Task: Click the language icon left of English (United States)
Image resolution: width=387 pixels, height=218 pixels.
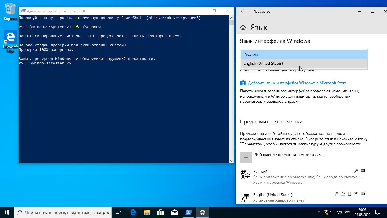Action: click(245, 198)
